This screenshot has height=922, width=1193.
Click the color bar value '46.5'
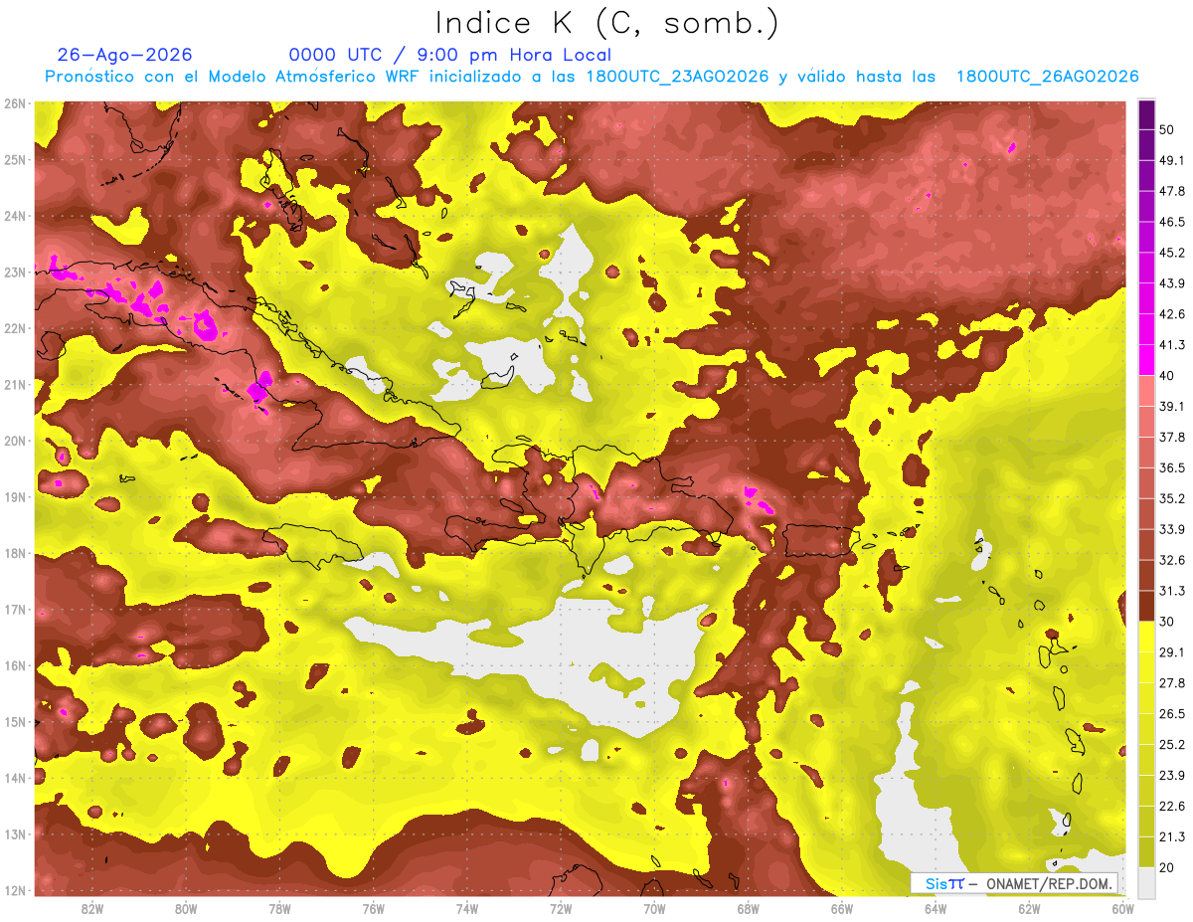tap(1171, 222)
